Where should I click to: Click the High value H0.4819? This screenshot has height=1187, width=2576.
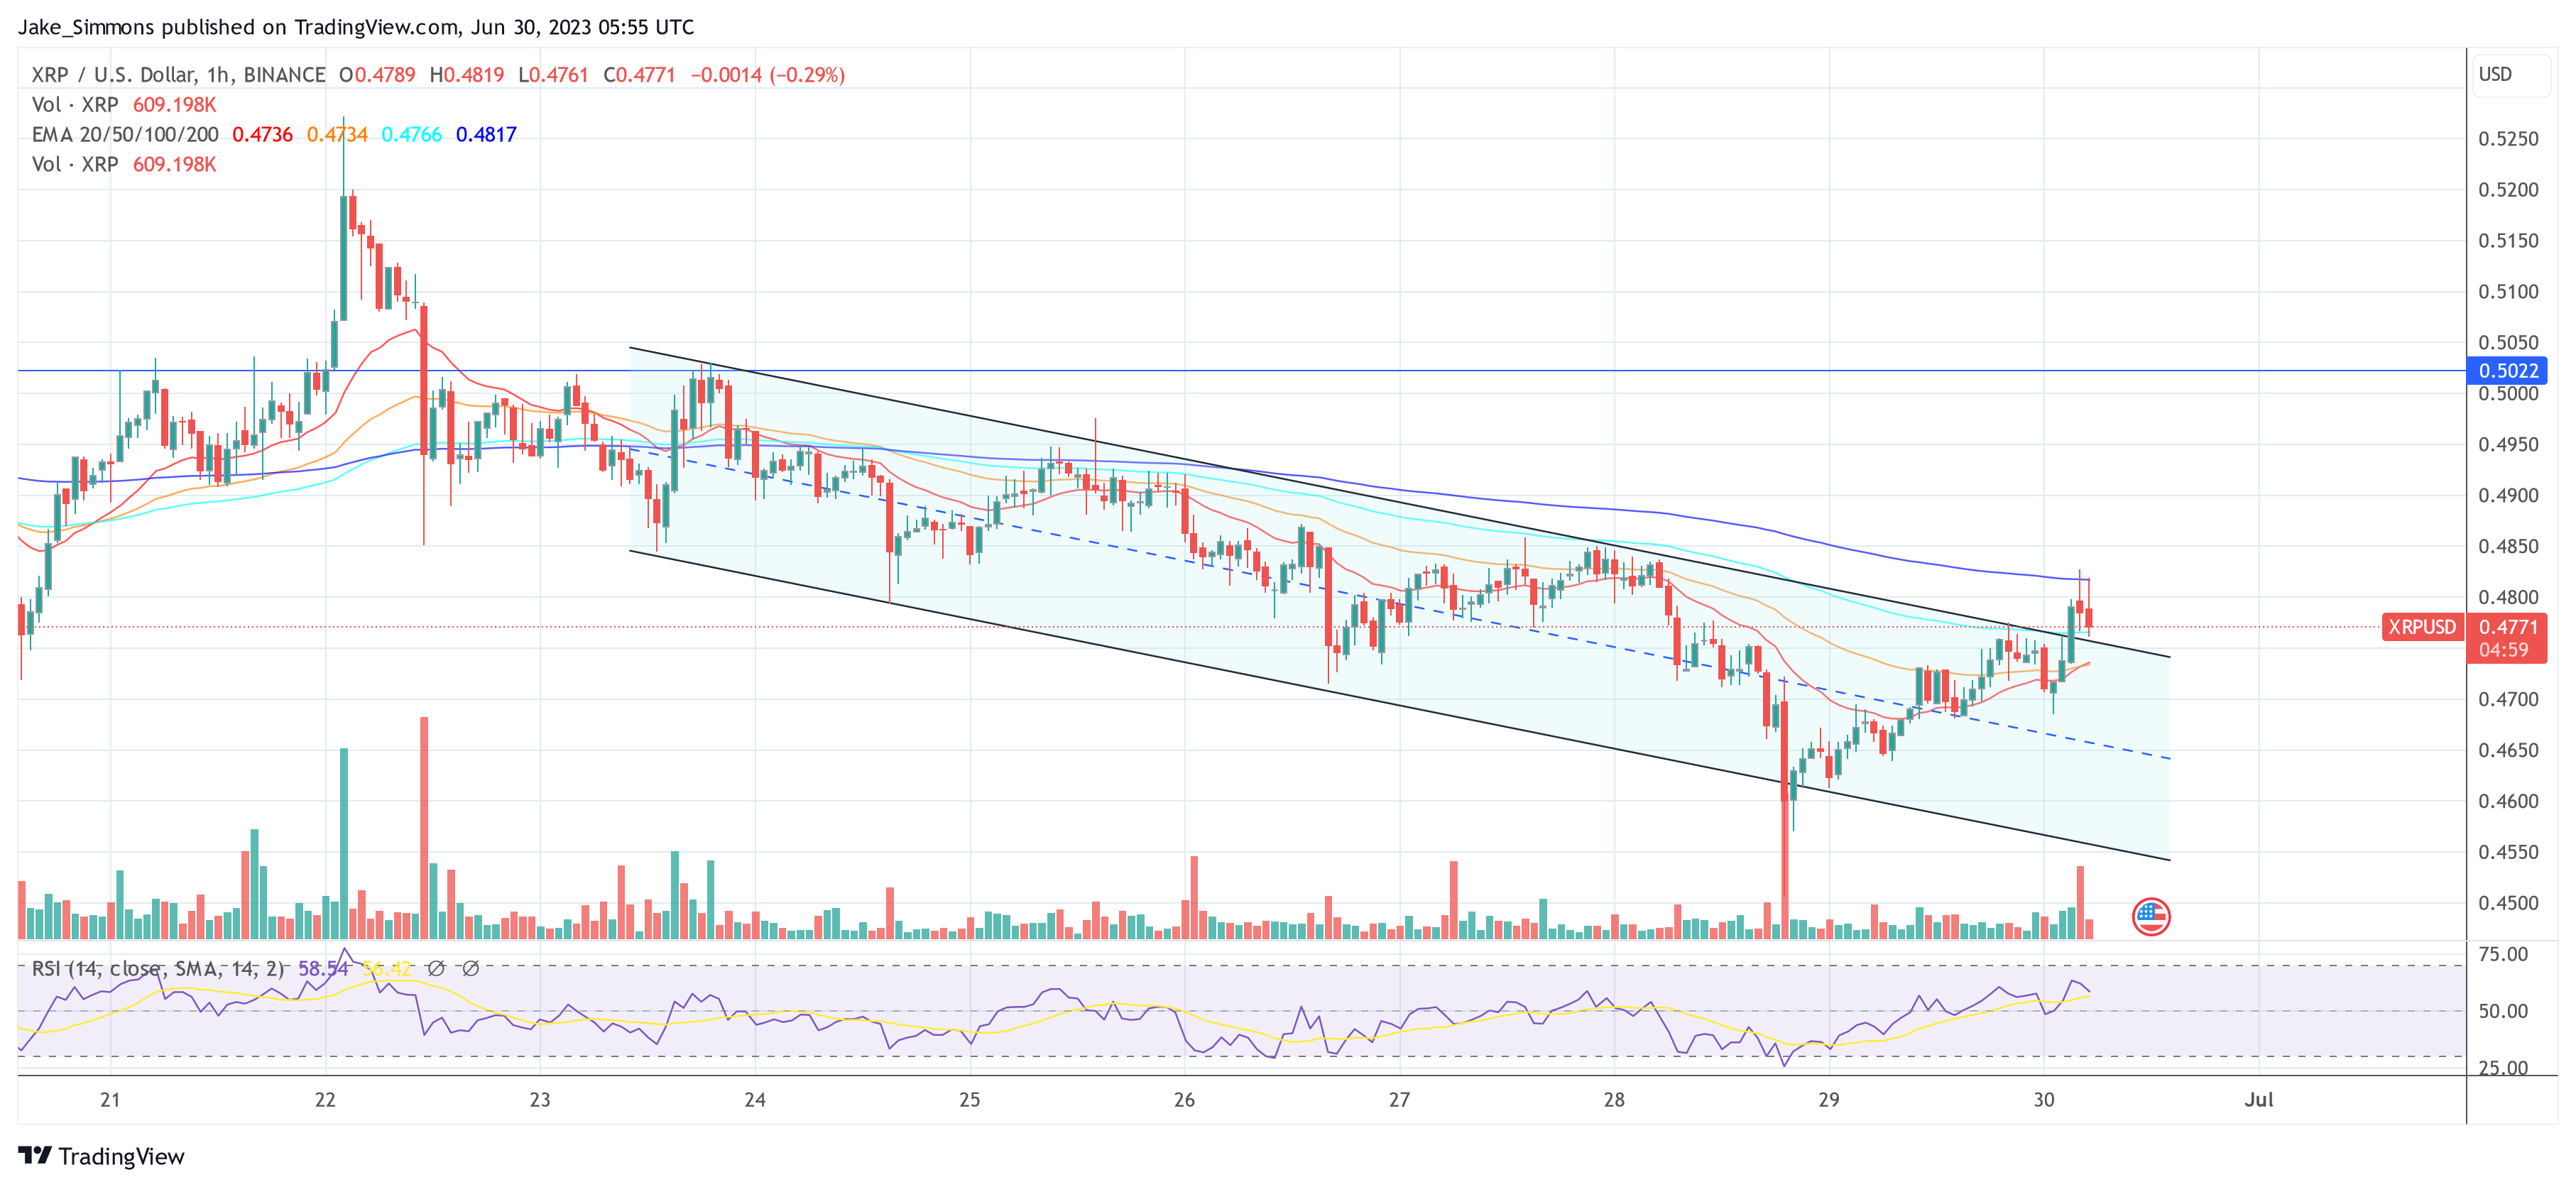[467, 75]
